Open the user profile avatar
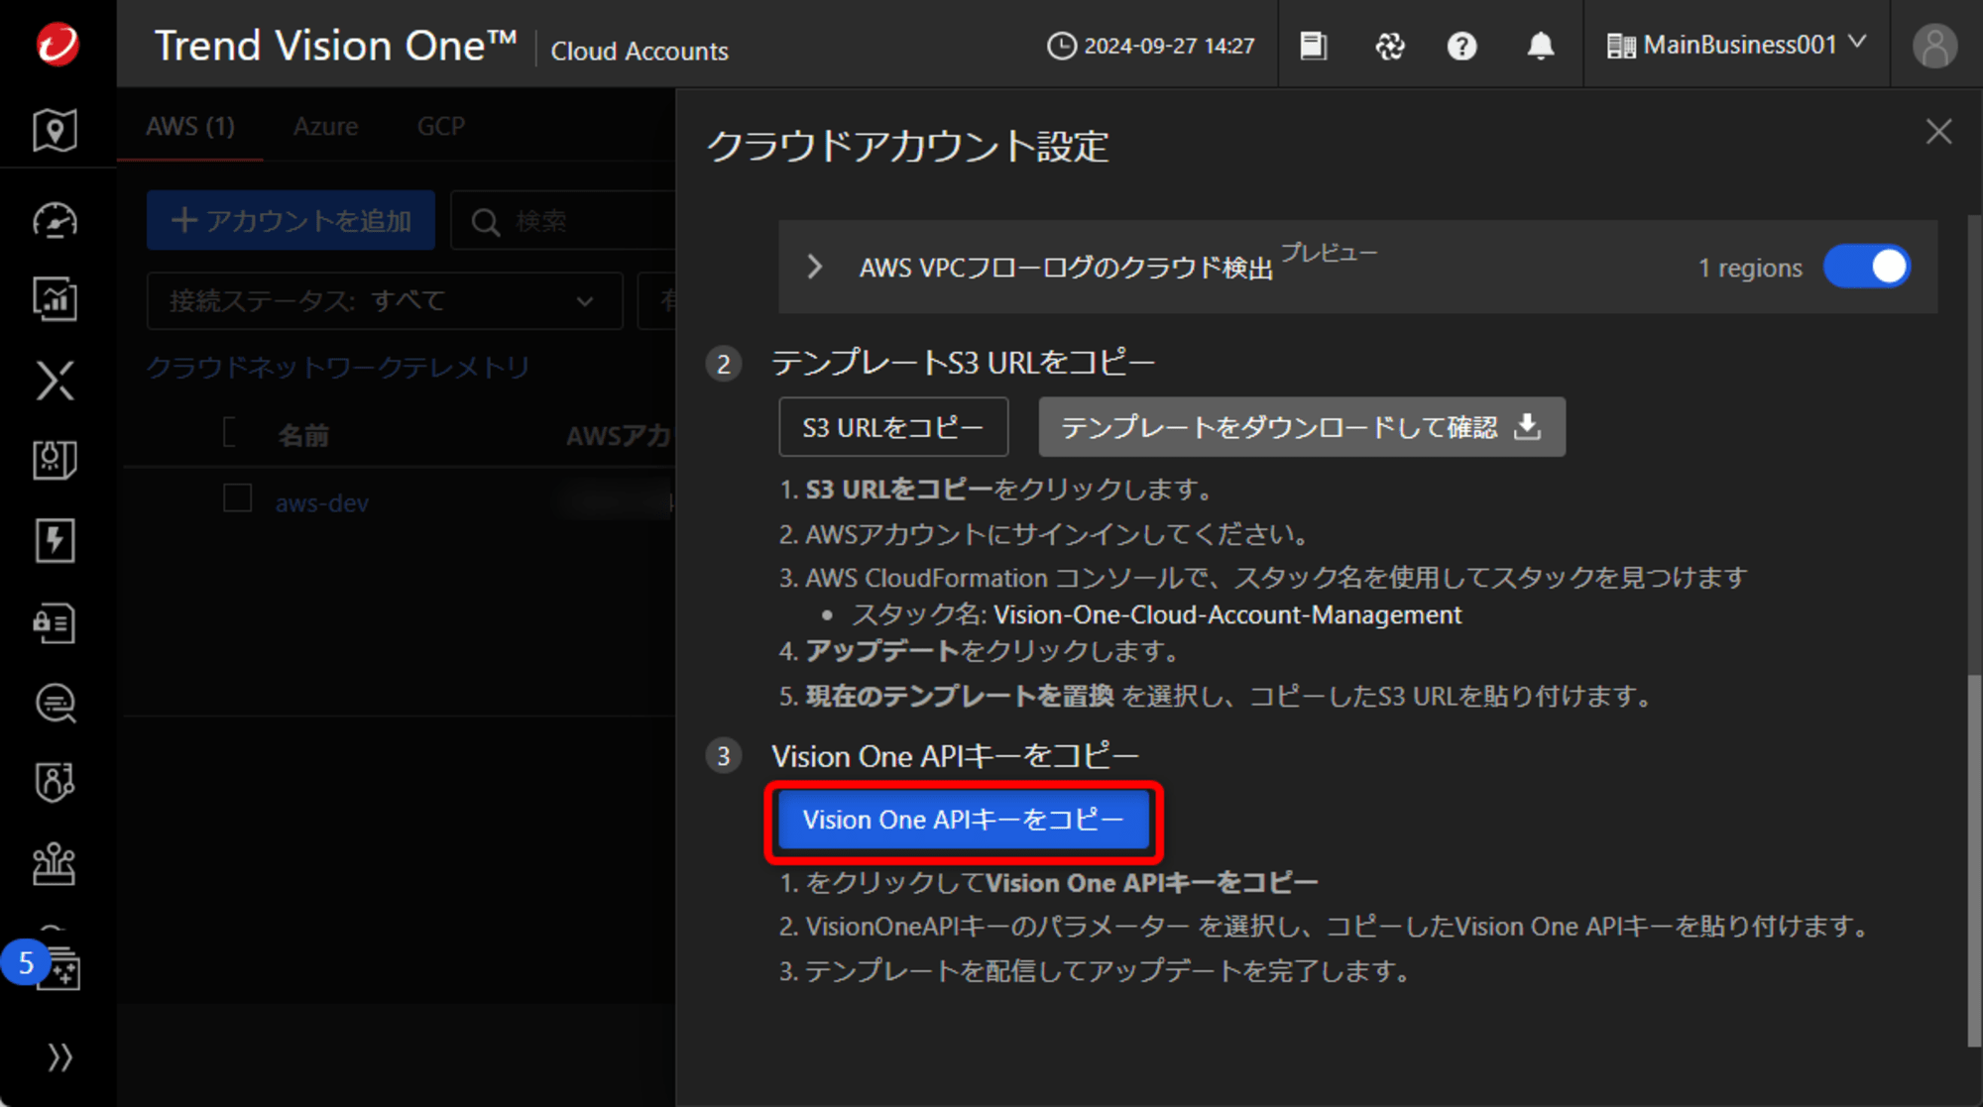Viewport: 1983px width, 1107px height. tap(1934, 46)
